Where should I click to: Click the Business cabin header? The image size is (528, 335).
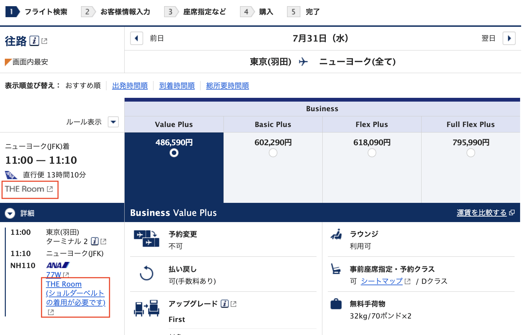[322, 108]
